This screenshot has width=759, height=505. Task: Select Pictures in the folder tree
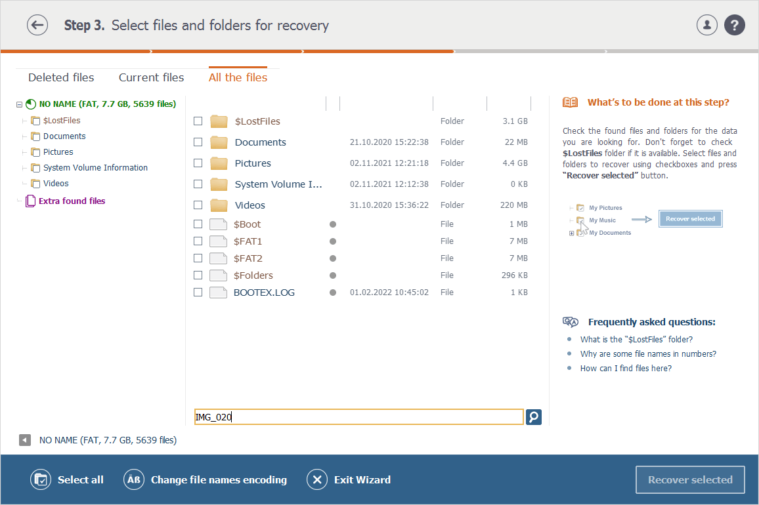tap(58, 152)
